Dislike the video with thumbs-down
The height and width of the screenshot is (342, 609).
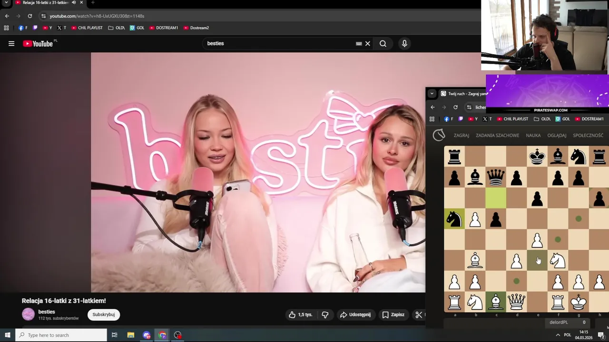(325, 314)
